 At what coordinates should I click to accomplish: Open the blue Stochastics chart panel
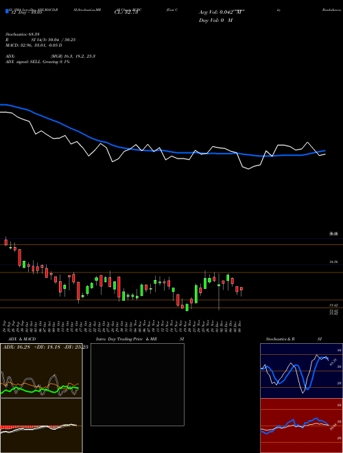pos(301,371)
